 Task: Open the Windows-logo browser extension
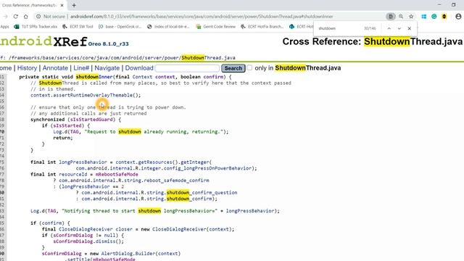(423, 17)
